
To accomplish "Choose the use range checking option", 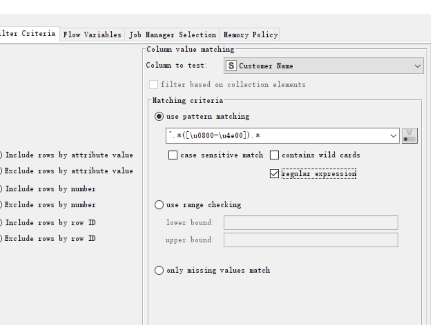I will click(159, 204).
